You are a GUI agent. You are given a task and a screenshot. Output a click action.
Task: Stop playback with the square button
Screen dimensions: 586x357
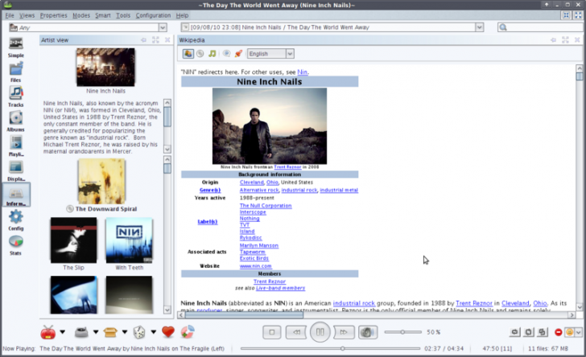click(272, 332)
